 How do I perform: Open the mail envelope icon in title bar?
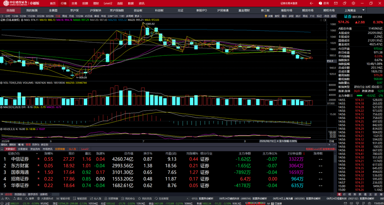[336, 3]
